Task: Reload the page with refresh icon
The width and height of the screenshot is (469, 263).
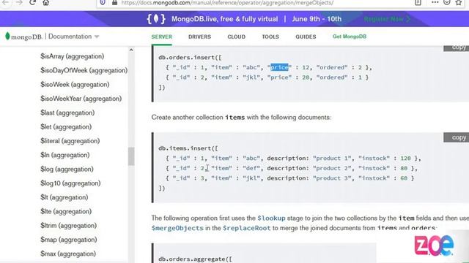Action: 32,3
